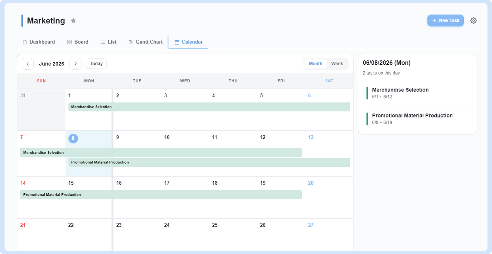Click the 06/08/2026 (Mon) panel heading
Viewport: 492px width, 254px height.
tap(387, 63)
